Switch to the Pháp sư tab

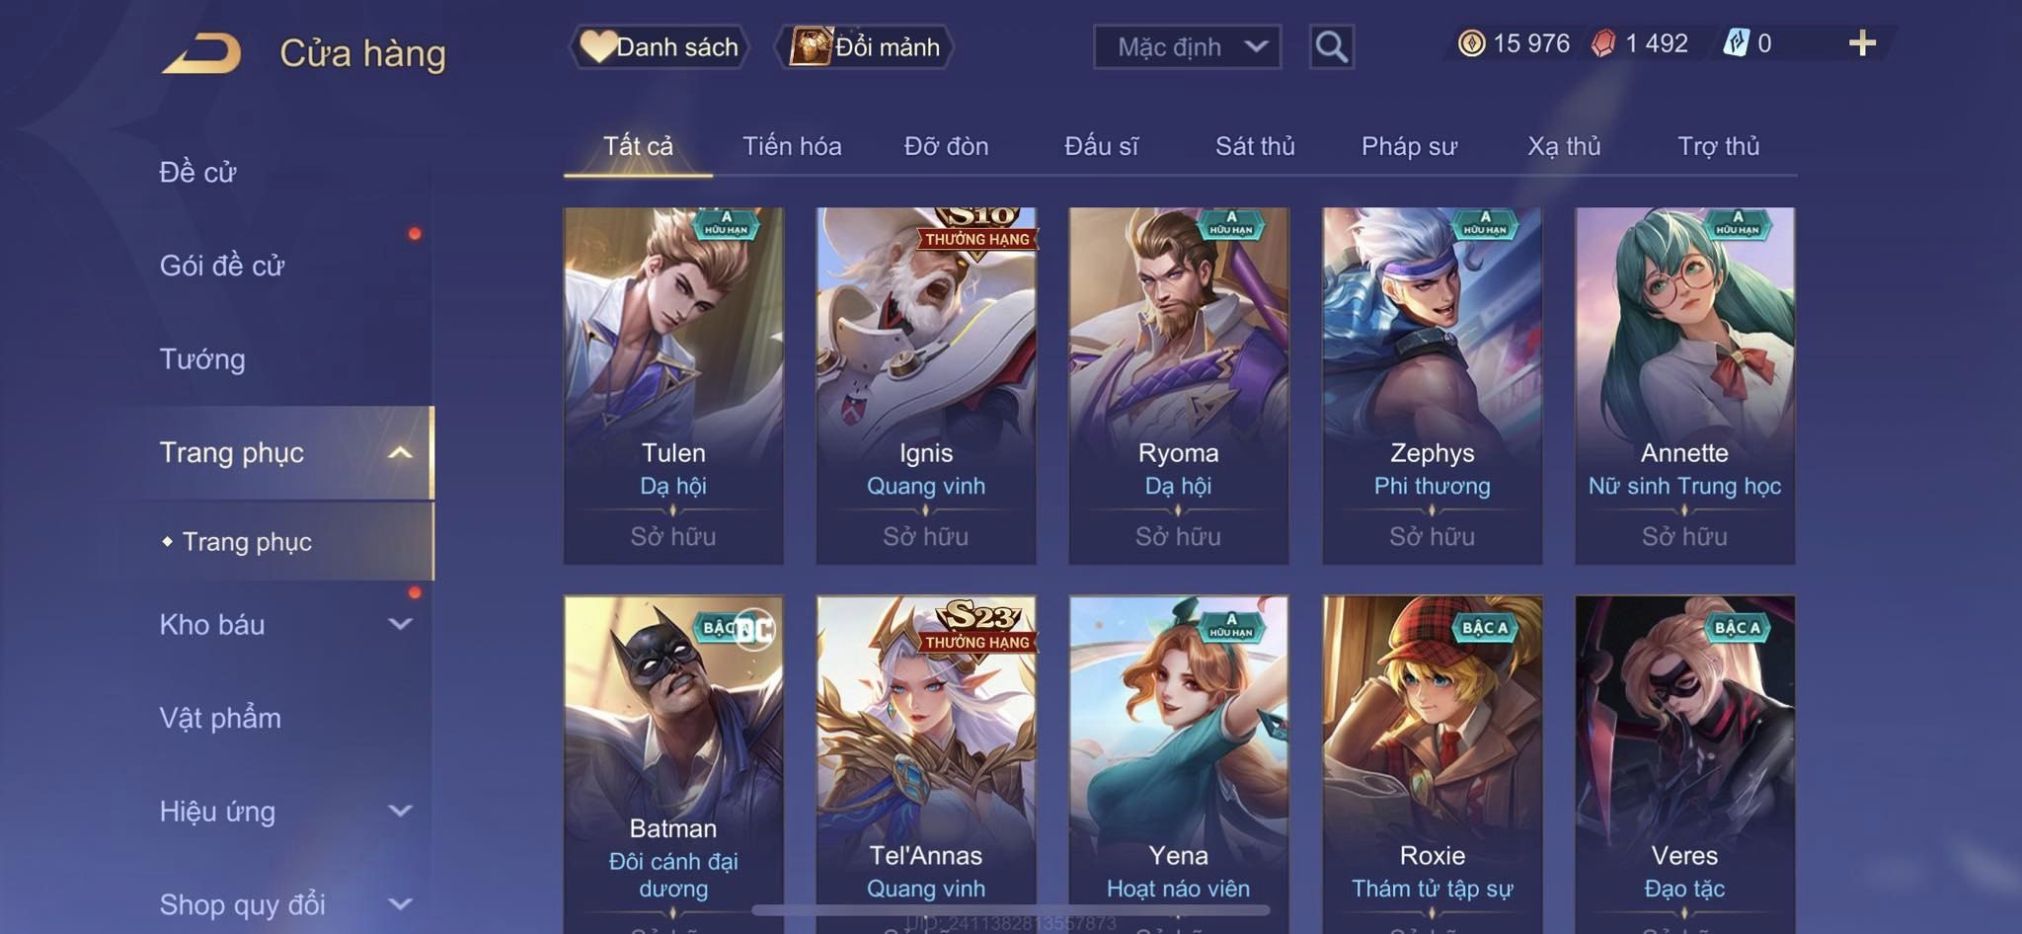1409,146
